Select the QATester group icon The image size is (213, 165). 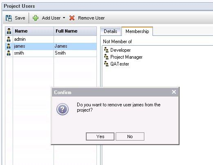(x=106, y=64)
